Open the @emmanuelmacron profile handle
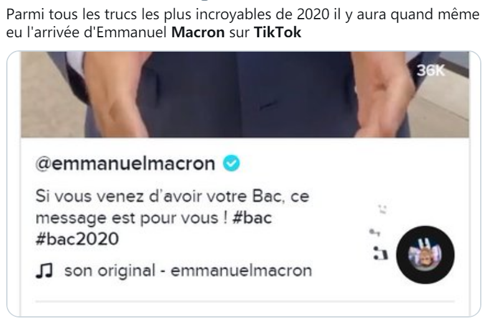The image size is (487, 320). [x=125, y=163]
